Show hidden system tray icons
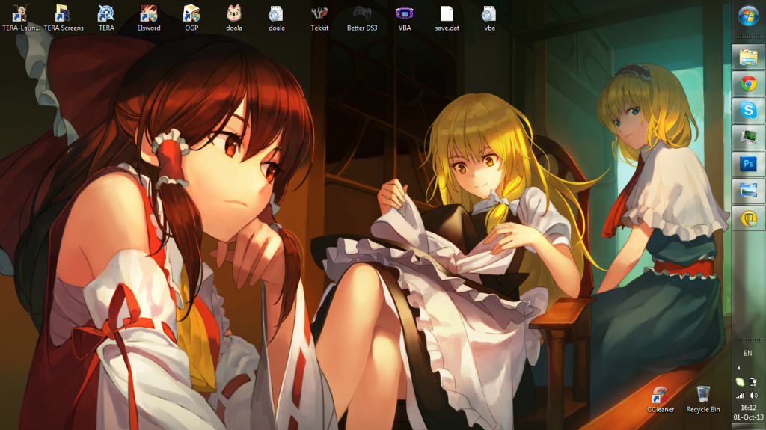The height and width of the screenshot is (430, 766). (739, 368)
